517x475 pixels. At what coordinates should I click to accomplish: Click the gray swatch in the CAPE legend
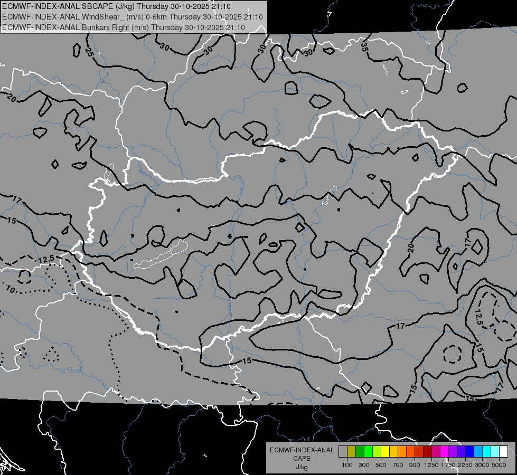343,451
